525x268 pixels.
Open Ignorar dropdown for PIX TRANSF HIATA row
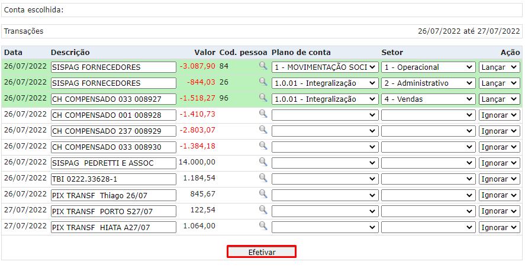(x=499, y=228)
